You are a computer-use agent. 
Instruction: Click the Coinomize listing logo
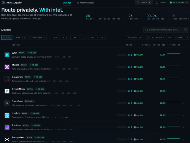(x=7, y=79)
